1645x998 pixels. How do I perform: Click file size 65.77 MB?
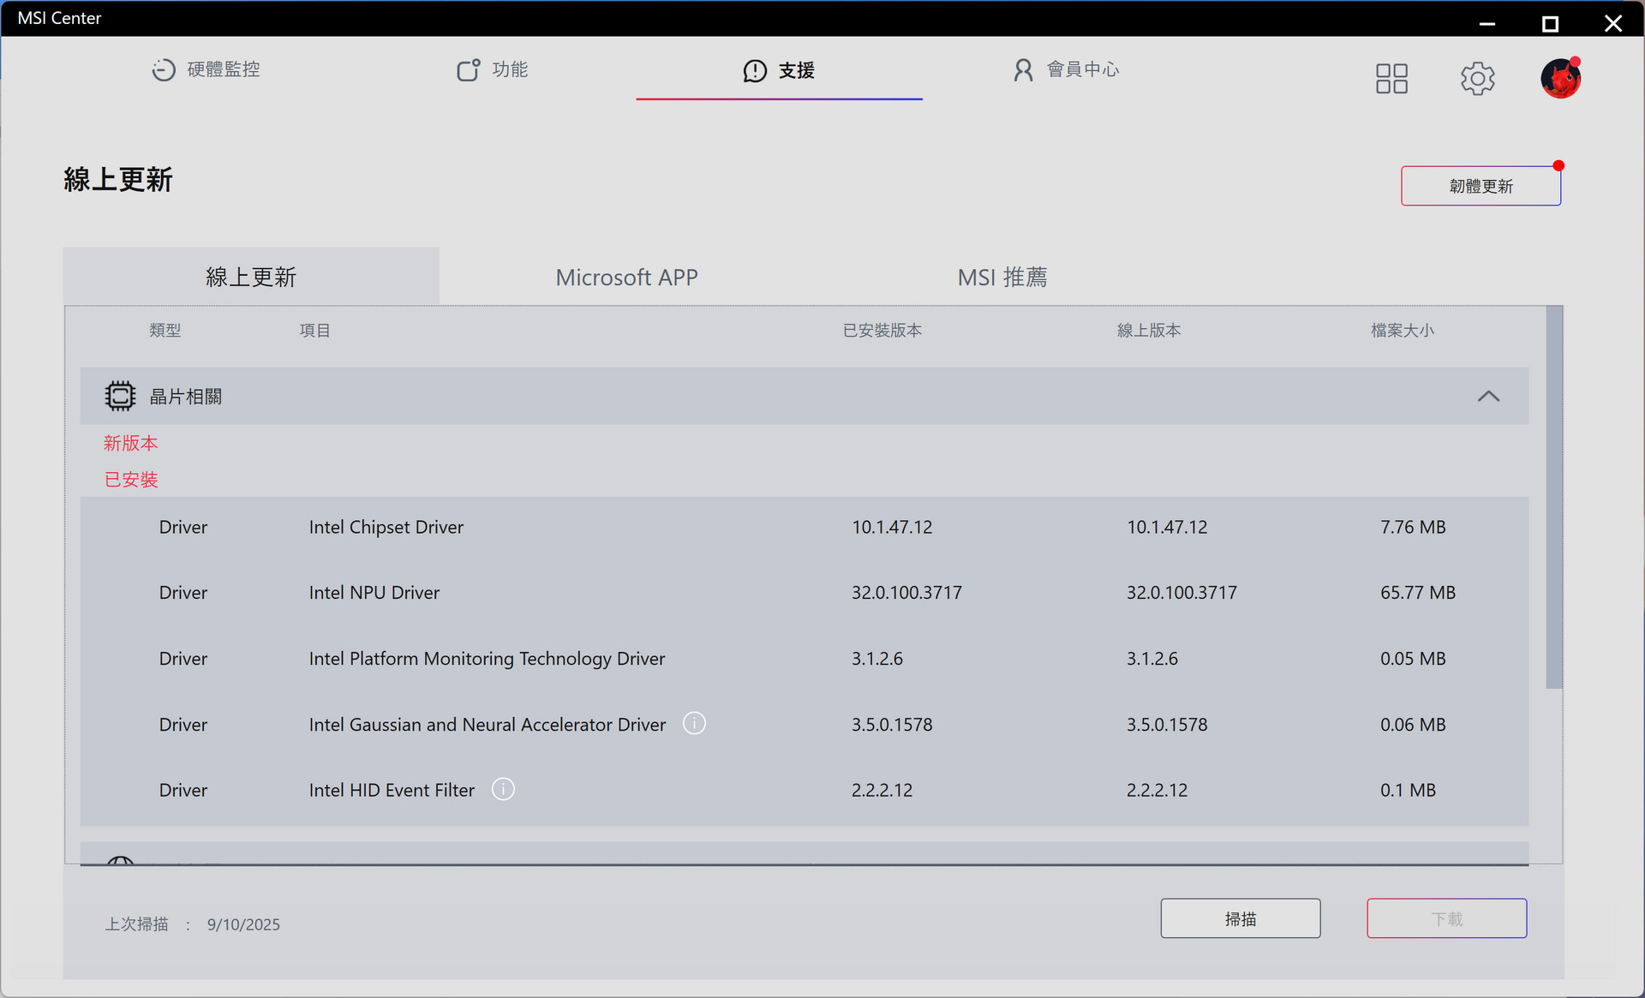tap(1417, 593)
